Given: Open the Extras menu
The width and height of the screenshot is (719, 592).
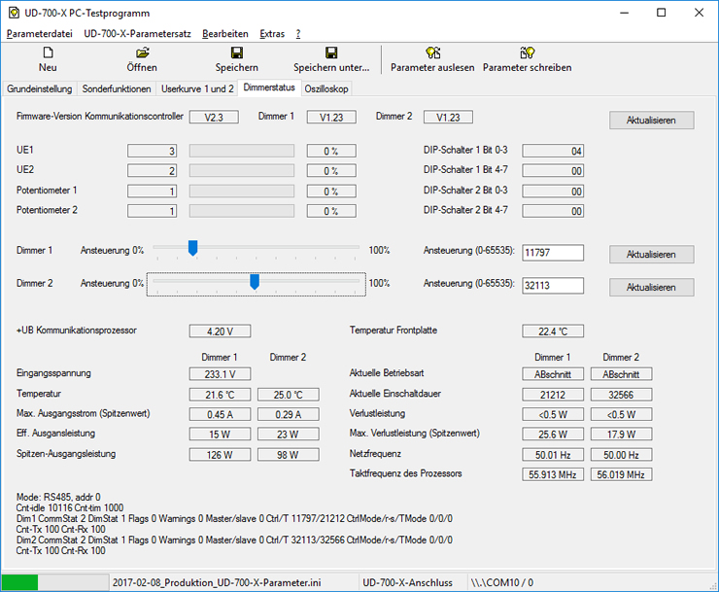Looking at the screenshot, I should click(x=272, y=33).
